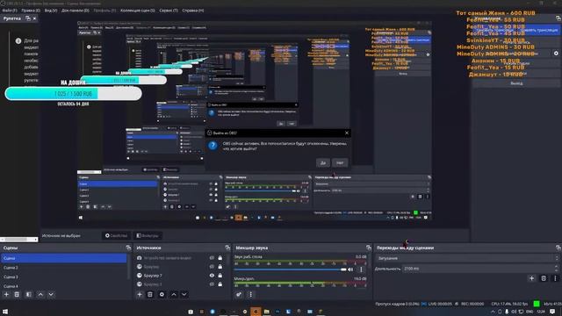Open the Док-панели menu

[76, 11]
